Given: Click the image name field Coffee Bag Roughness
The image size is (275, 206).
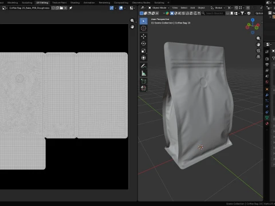Looking at the screenshot, I should pos(30,8).
